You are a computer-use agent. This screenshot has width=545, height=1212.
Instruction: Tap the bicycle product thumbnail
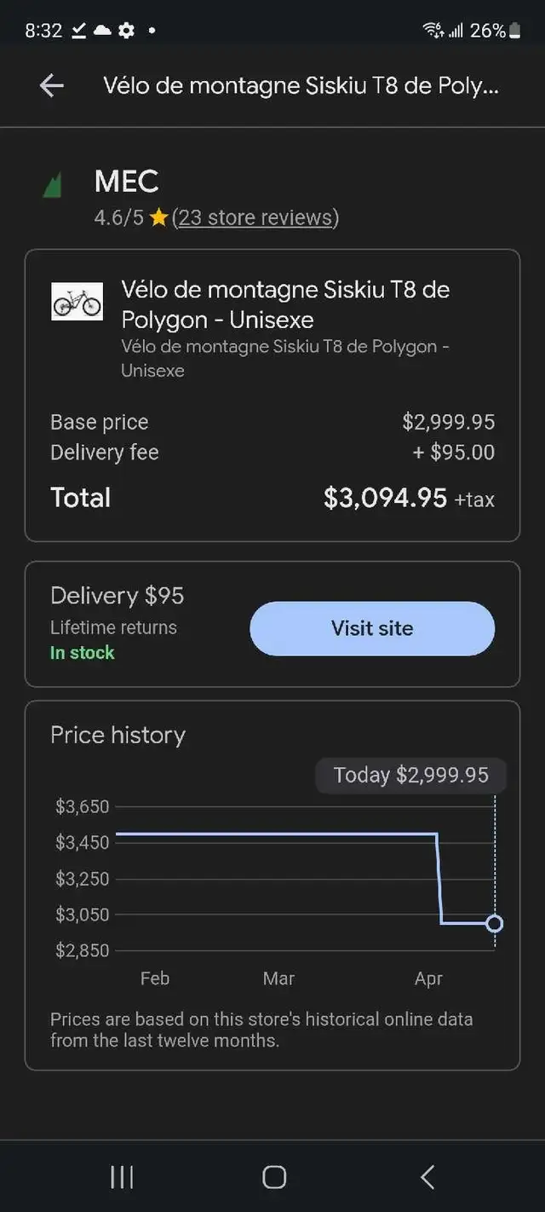tap(77, 301)
